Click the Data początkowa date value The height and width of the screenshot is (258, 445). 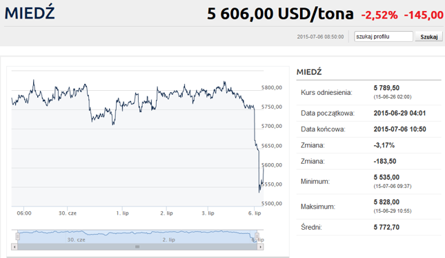[x=399, y=113]
